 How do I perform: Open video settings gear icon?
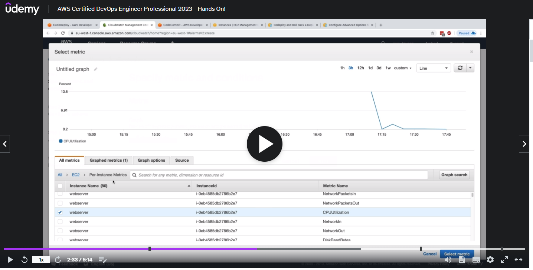pos(490,260)
